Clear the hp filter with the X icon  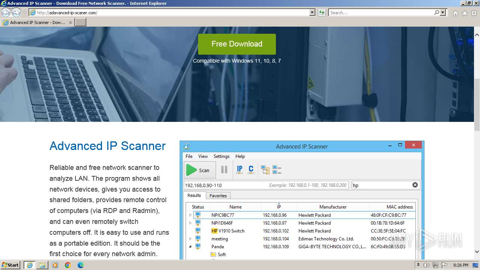point(415,185)
